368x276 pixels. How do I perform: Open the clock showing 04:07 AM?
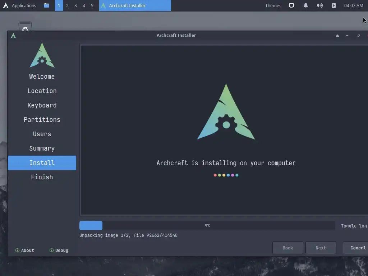354,5
